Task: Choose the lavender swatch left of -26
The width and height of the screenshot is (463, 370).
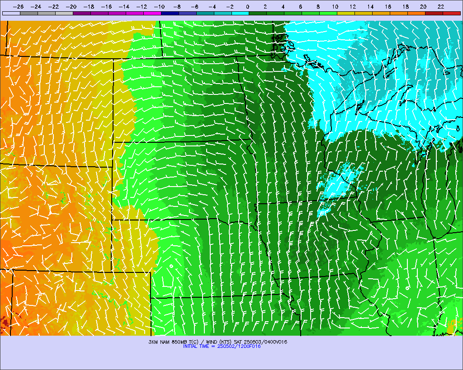Action: (x=11, y=14)
